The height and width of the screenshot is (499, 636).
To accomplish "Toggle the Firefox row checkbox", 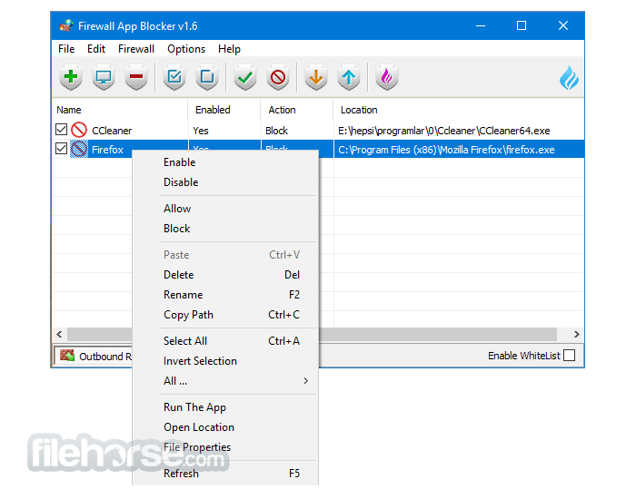I will (61, 149).
